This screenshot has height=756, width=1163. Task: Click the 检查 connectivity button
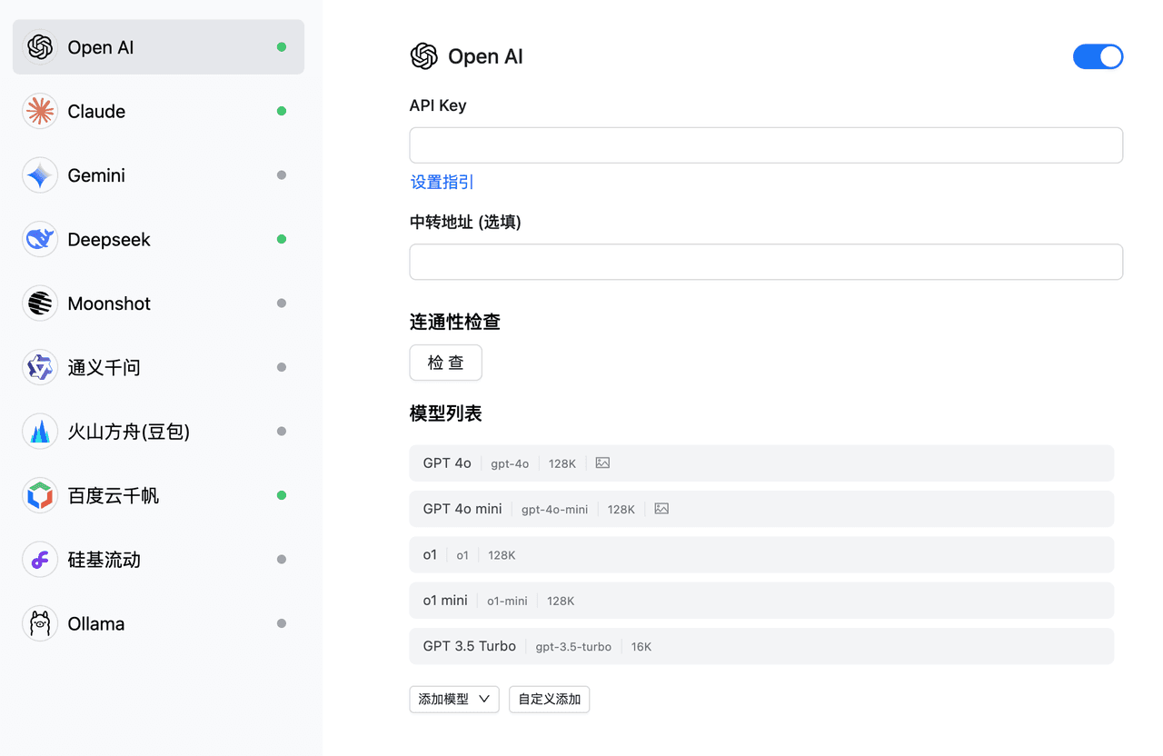coord(445,363)
